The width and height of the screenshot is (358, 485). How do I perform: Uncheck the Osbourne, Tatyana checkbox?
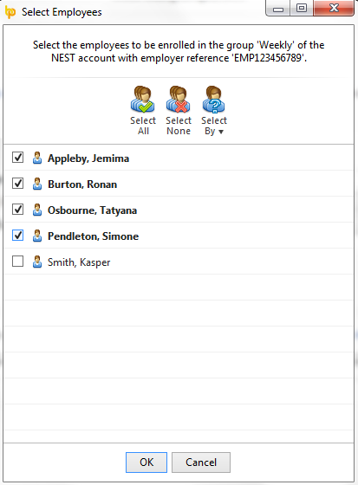tap(17, 209)
